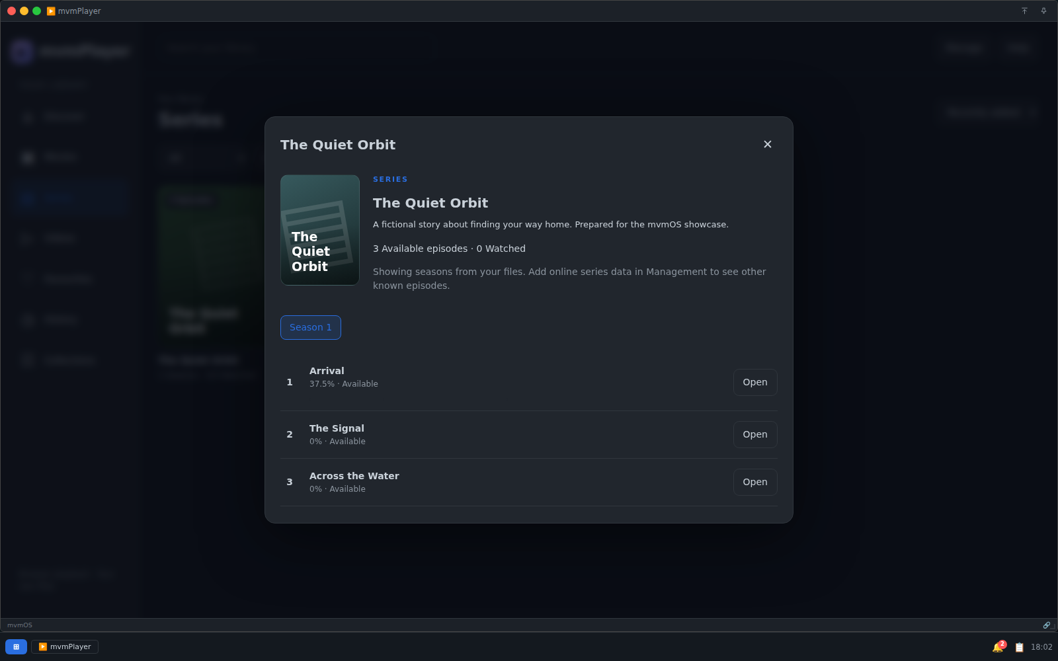
Task: Click the orange mvmPlayer icon in the title bar
Action: (51, 11)
